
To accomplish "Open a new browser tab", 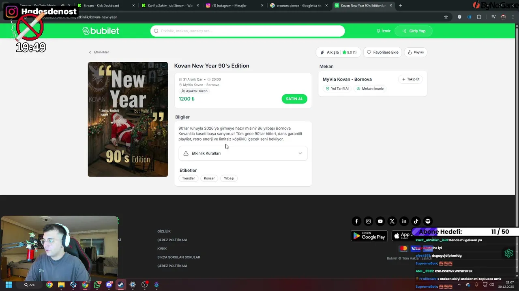I will coord(401,6).
